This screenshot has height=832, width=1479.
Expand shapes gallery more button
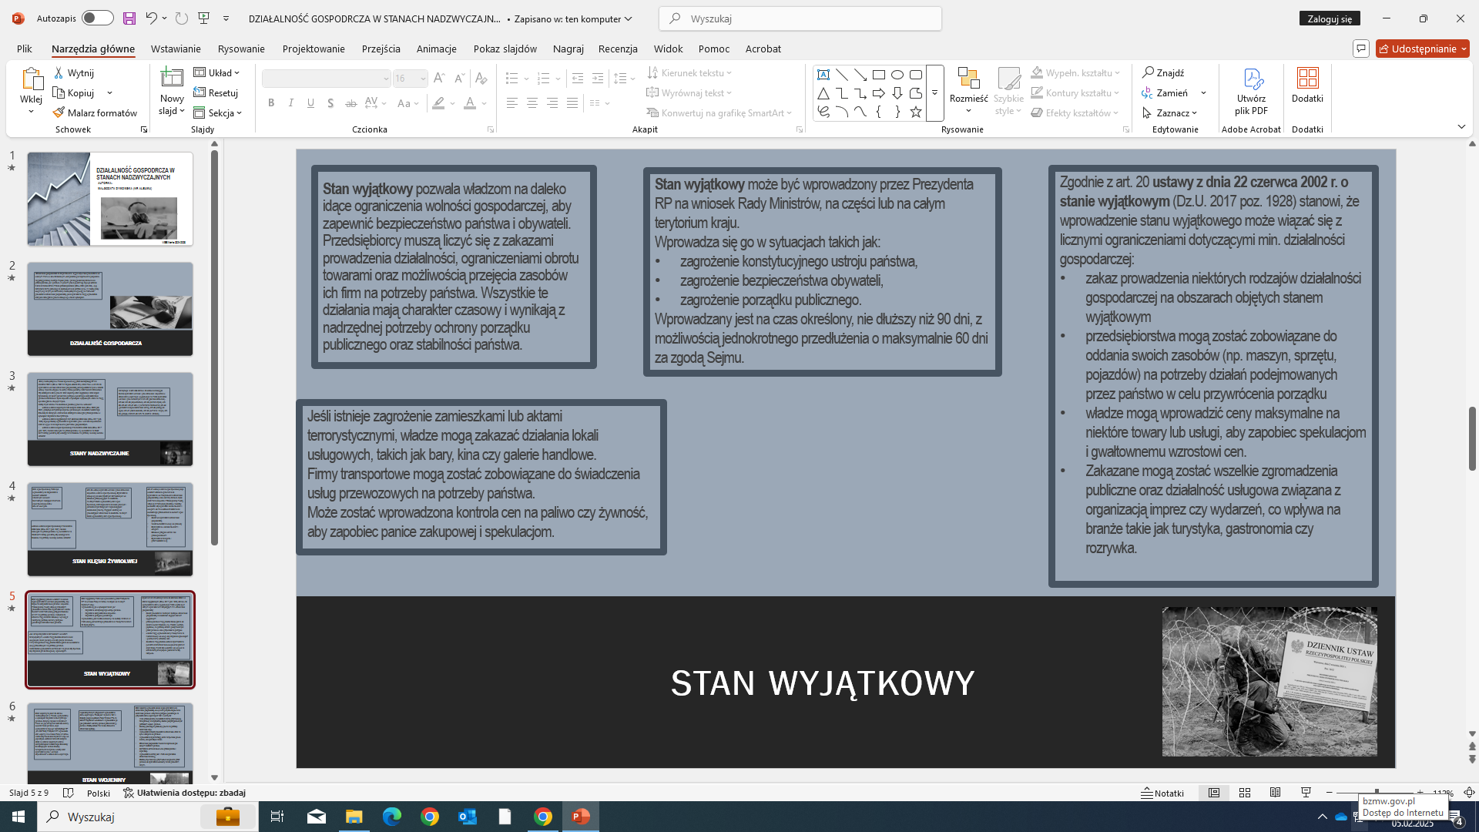[934, 93]
